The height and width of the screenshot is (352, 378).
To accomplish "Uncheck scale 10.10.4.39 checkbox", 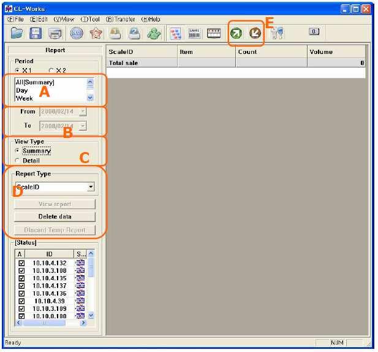I will click(21, 301).
